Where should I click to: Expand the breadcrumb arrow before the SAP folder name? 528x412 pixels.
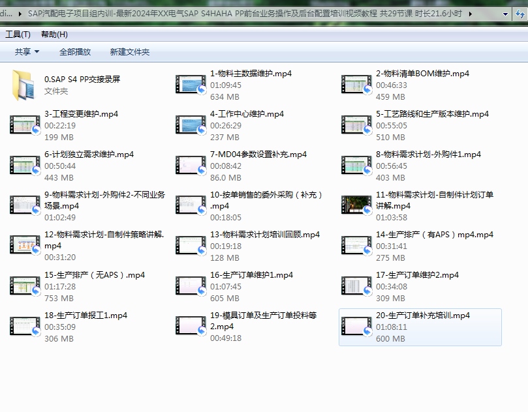[20, 13]
